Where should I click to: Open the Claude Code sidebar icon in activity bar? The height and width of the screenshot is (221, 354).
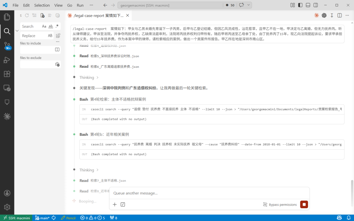[7, 116]
